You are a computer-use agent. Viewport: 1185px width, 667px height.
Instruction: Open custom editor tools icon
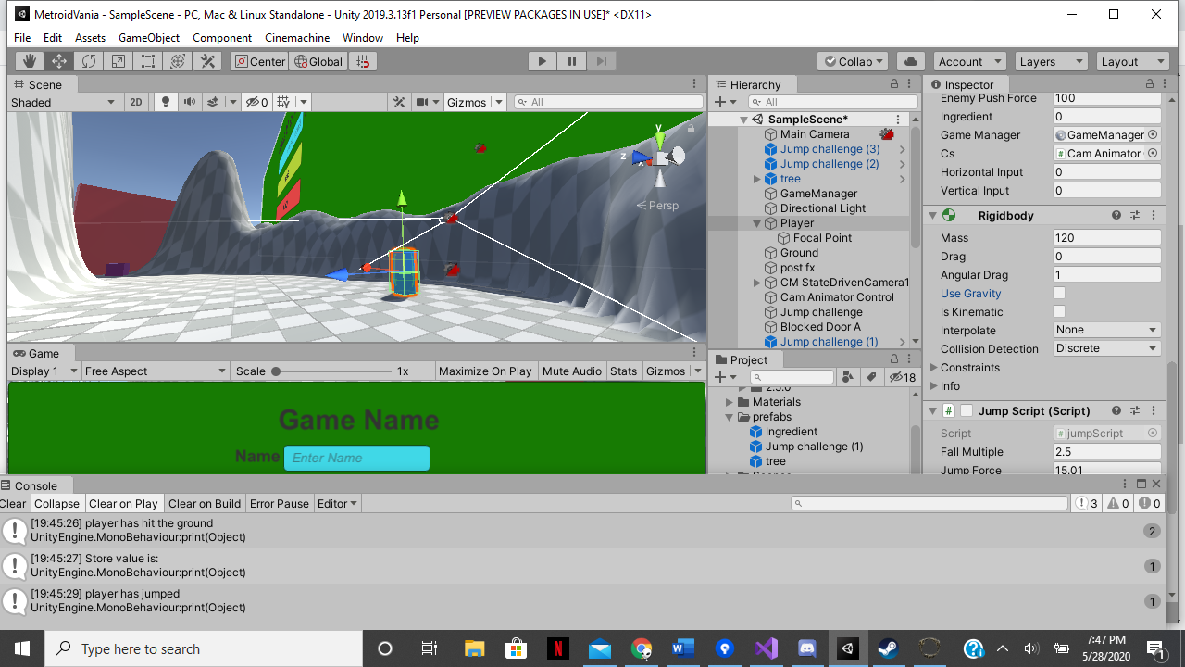point(207,61)
